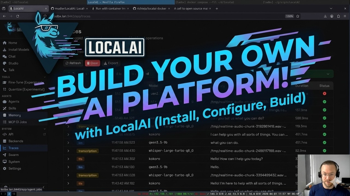
Task: Collapse the SYSTEM sidebar section
Action: 45,129
